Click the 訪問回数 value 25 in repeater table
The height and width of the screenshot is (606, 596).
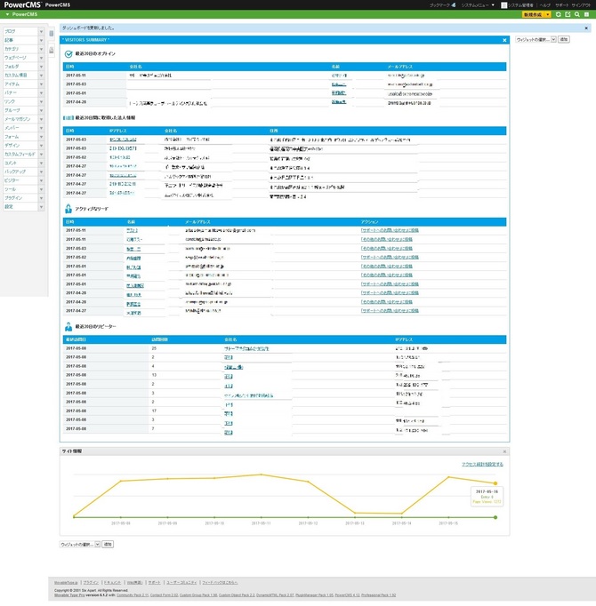click(154, 348)
